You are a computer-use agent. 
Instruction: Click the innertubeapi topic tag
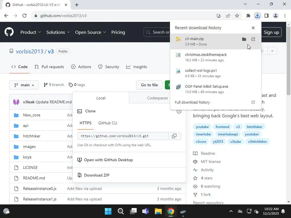coord(228,134)
